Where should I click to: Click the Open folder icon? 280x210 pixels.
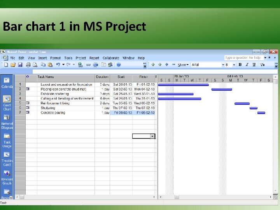13,65
